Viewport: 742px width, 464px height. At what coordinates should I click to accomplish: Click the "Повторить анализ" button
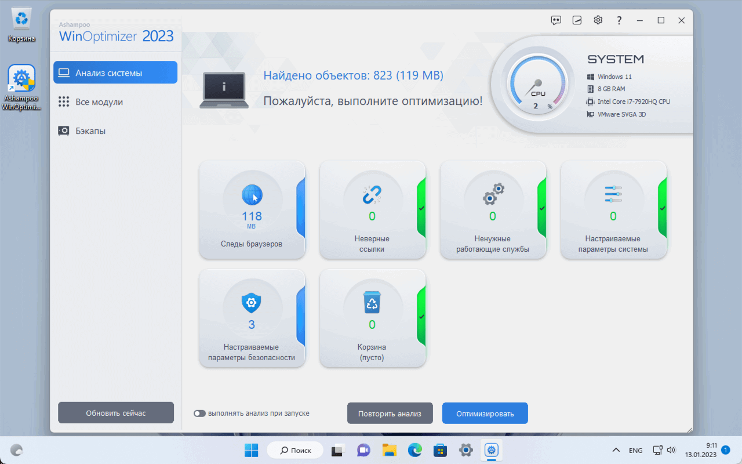click(x=390, y=414)
